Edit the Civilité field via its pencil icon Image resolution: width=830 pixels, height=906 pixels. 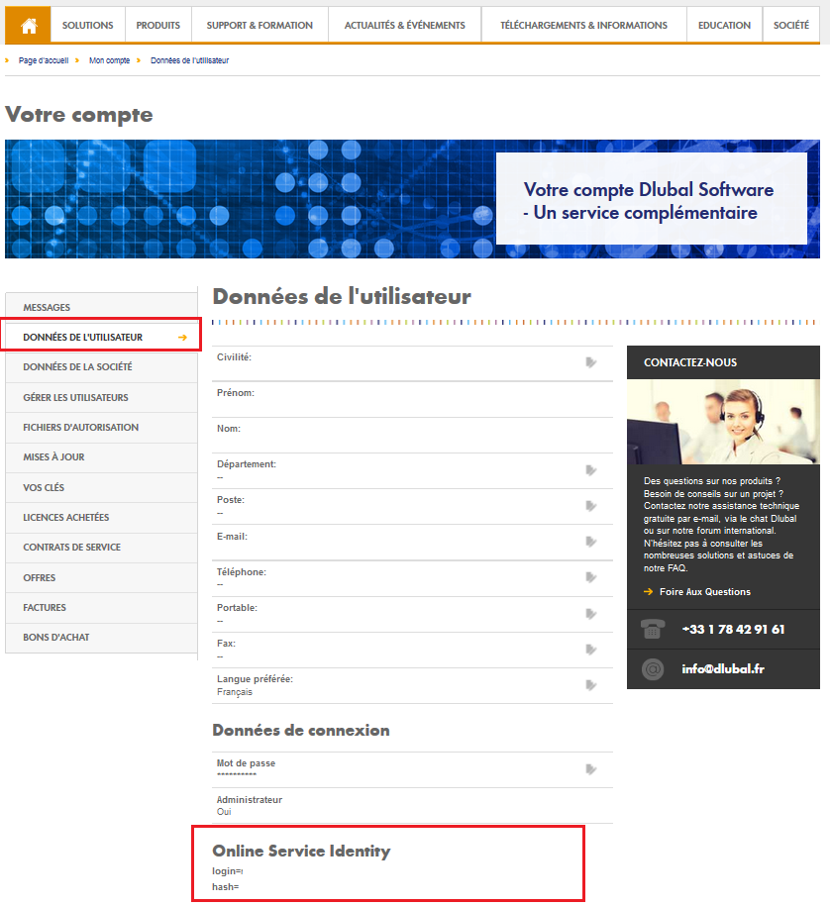591,362
